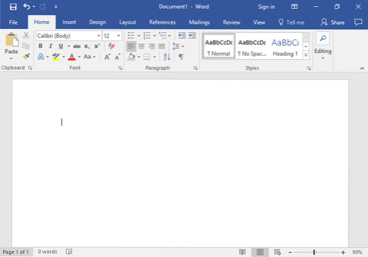Expand the Styles gallery more arrow
368x257 pixels.
tap(306, 55)
